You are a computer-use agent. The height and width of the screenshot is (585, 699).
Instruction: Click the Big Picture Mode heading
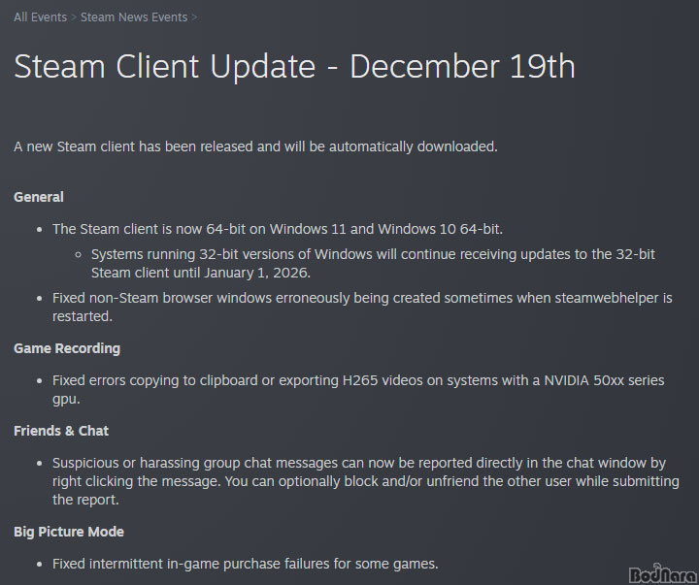click(x=69, y=532)
